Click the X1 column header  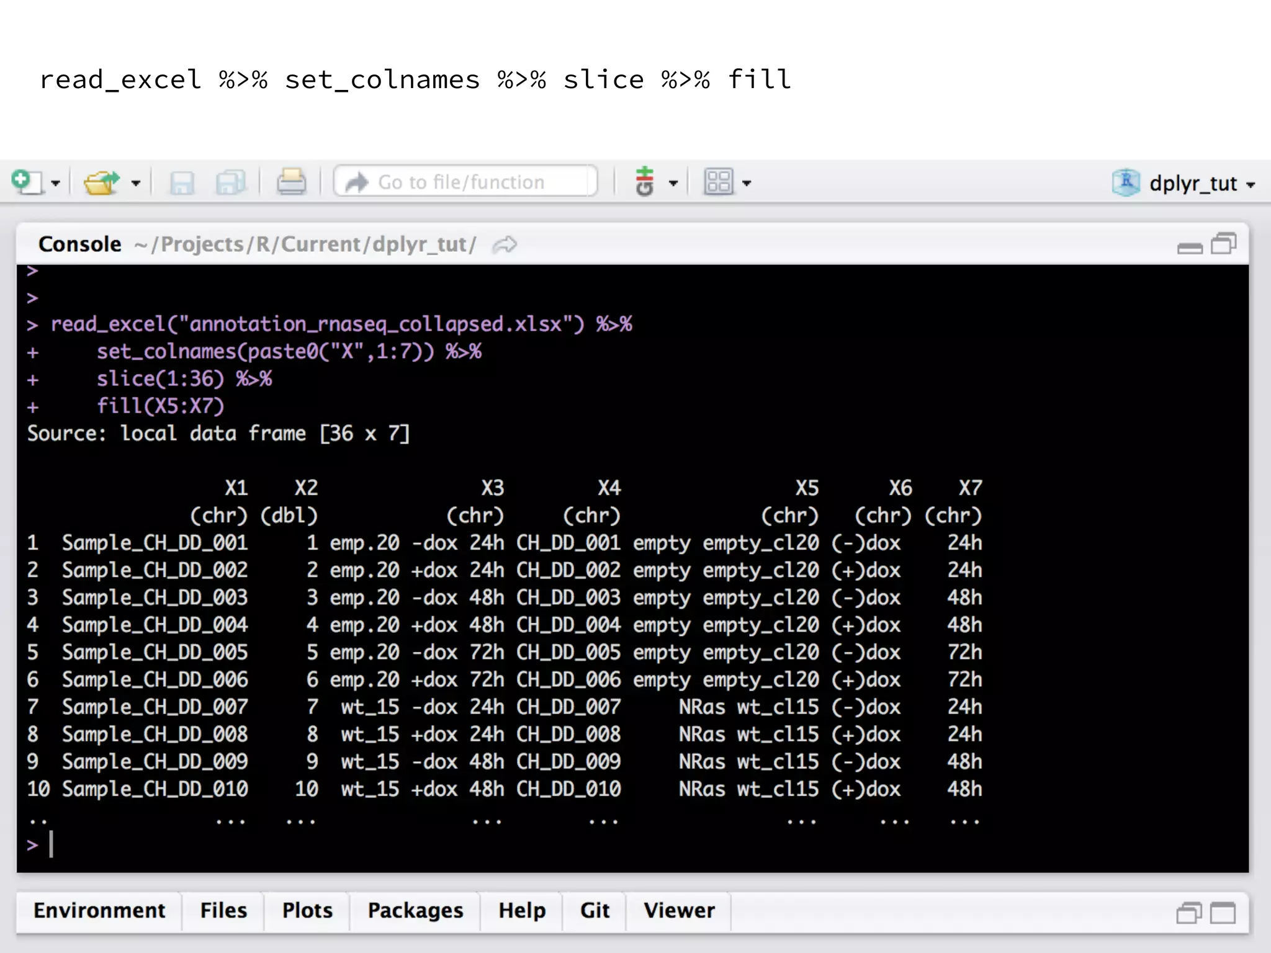point(236,488)
